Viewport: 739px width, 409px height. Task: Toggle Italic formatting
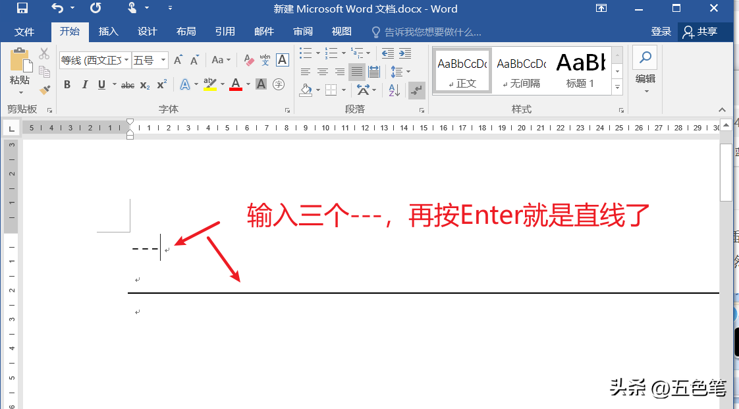tap(84, 85)
